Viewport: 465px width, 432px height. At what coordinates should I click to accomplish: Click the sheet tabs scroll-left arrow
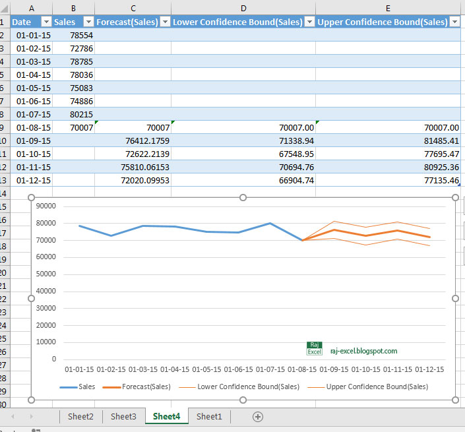[13, 417]
